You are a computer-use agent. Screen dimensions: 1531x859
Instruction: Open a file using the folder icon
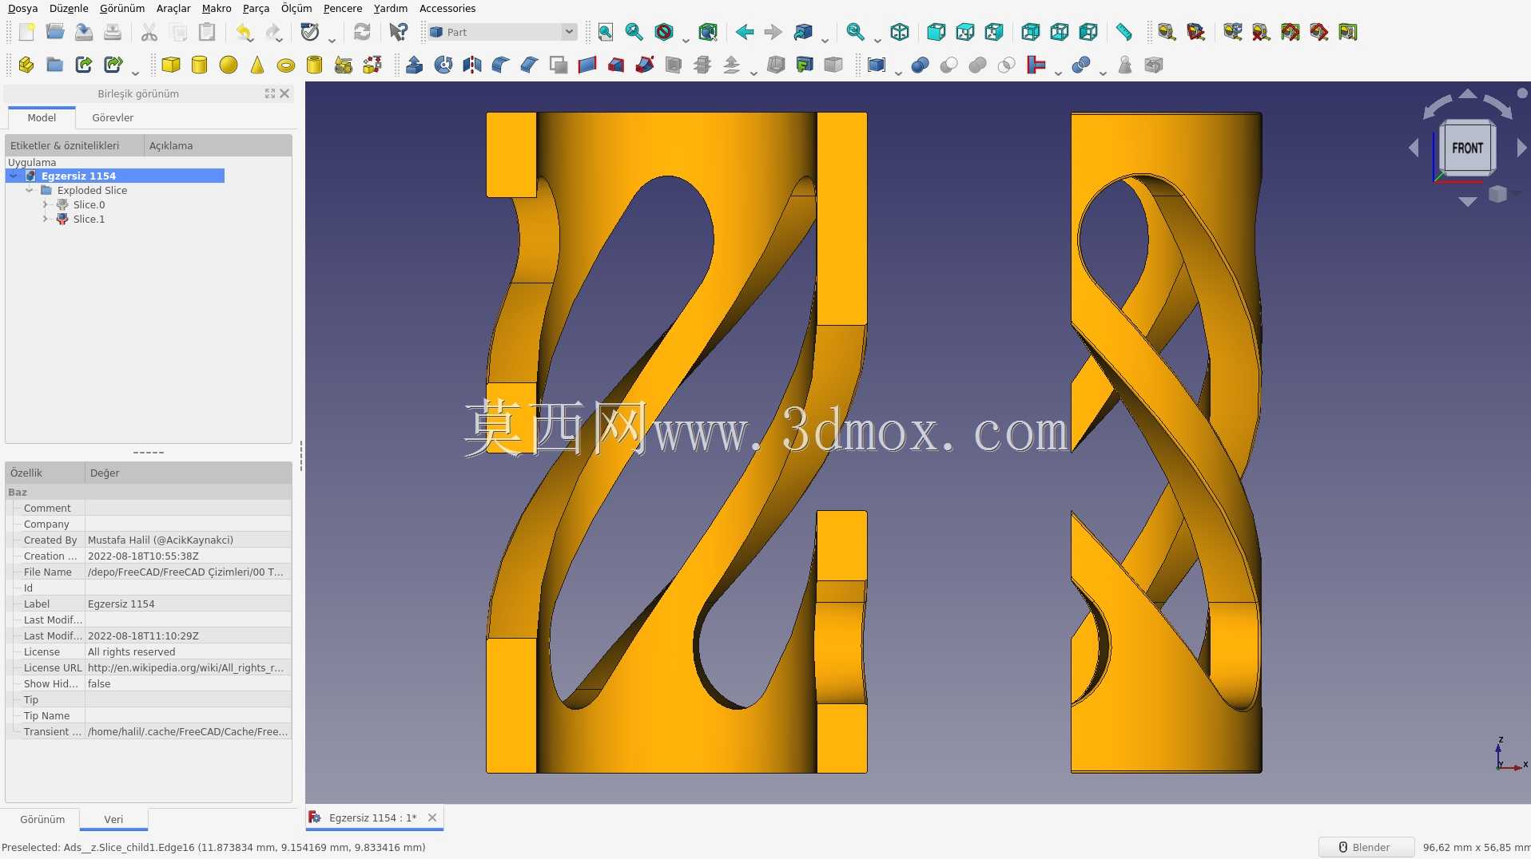[55, 32]
